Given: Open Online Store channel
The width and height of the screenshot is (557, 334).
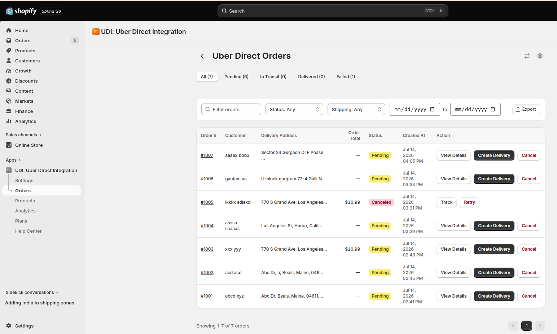Looking at the screenshot, I should [29, 145].
